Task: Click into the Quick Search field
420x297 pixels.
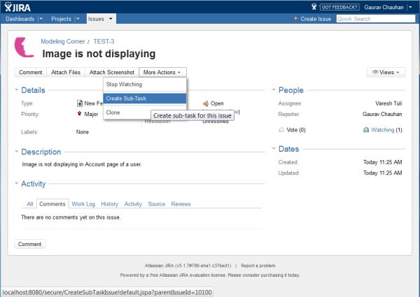Action: coord(375,19)
